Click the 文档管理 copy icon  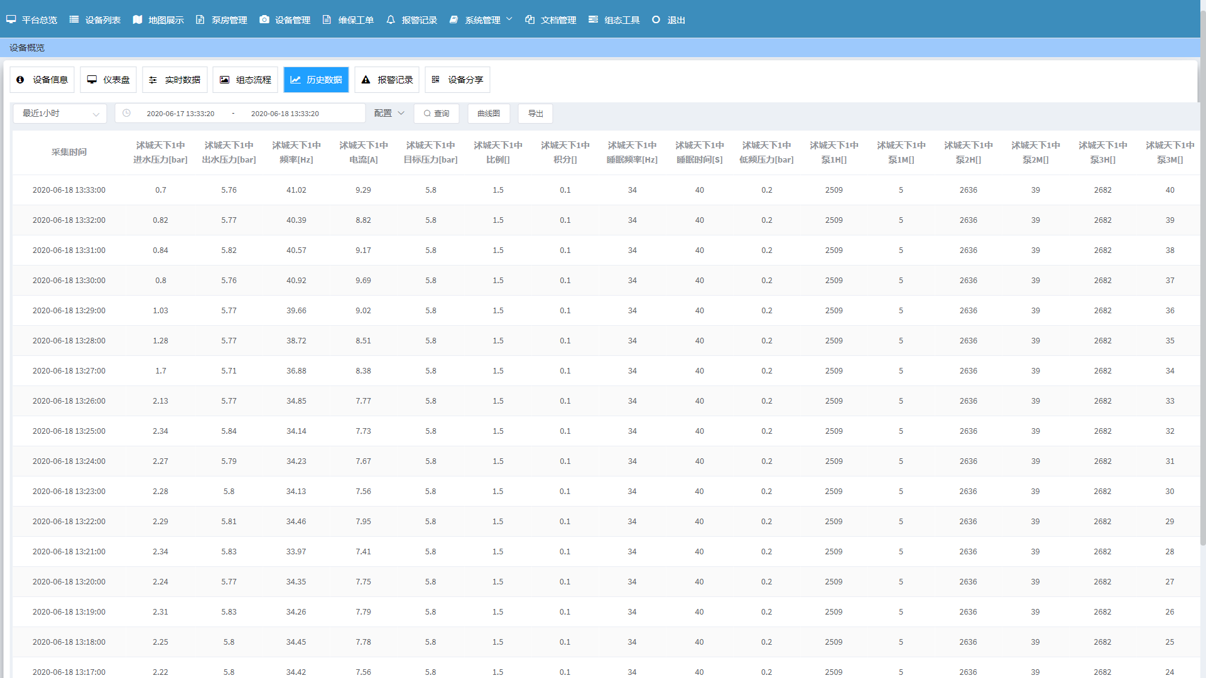click(530, 19)
